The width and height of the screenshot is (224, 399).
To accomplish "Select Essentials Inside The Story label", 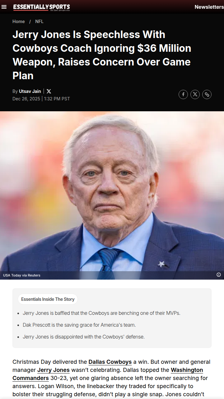I will click(48, 299).
